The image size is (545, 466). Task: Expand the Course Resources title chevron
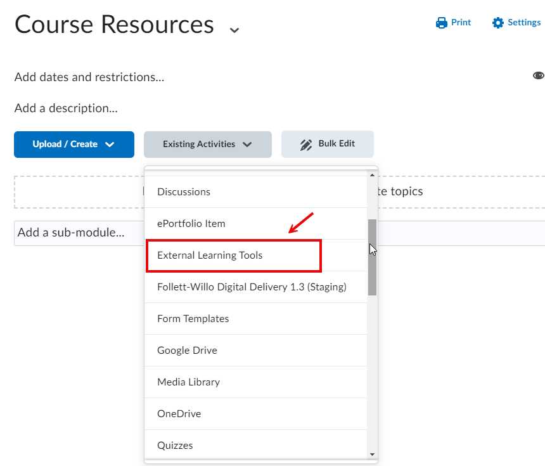click(x=234, y=30)
